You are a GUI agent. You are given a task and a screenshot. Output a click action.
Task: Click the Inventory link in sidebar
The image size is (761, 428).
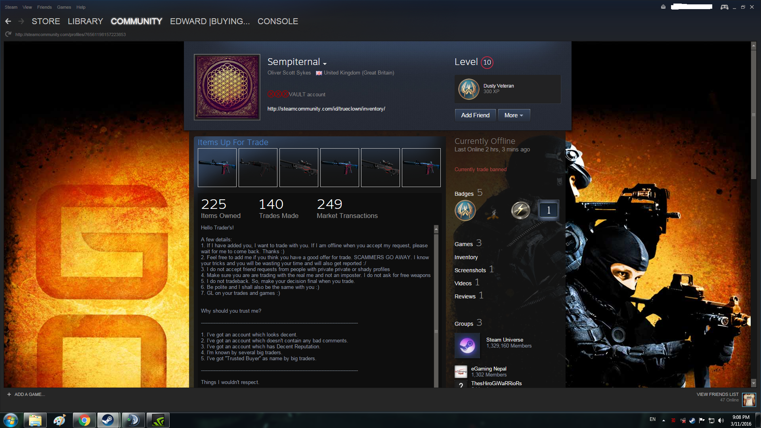(x=466, y=257)
